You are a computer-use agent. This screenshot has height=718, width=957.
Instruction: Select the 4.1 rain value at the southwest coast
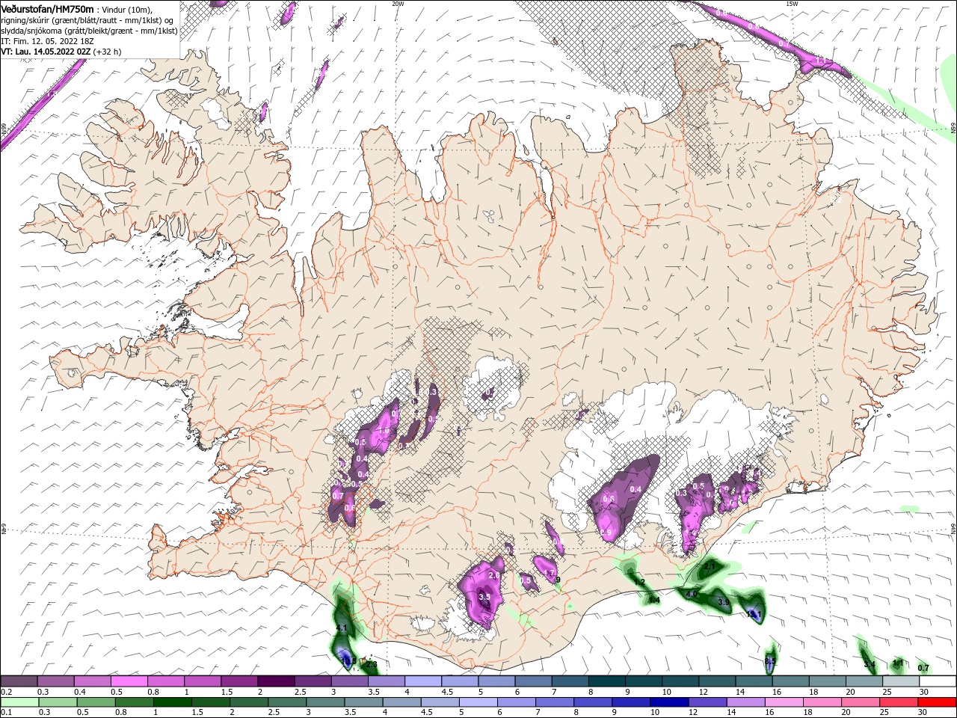tap(342, 628)
